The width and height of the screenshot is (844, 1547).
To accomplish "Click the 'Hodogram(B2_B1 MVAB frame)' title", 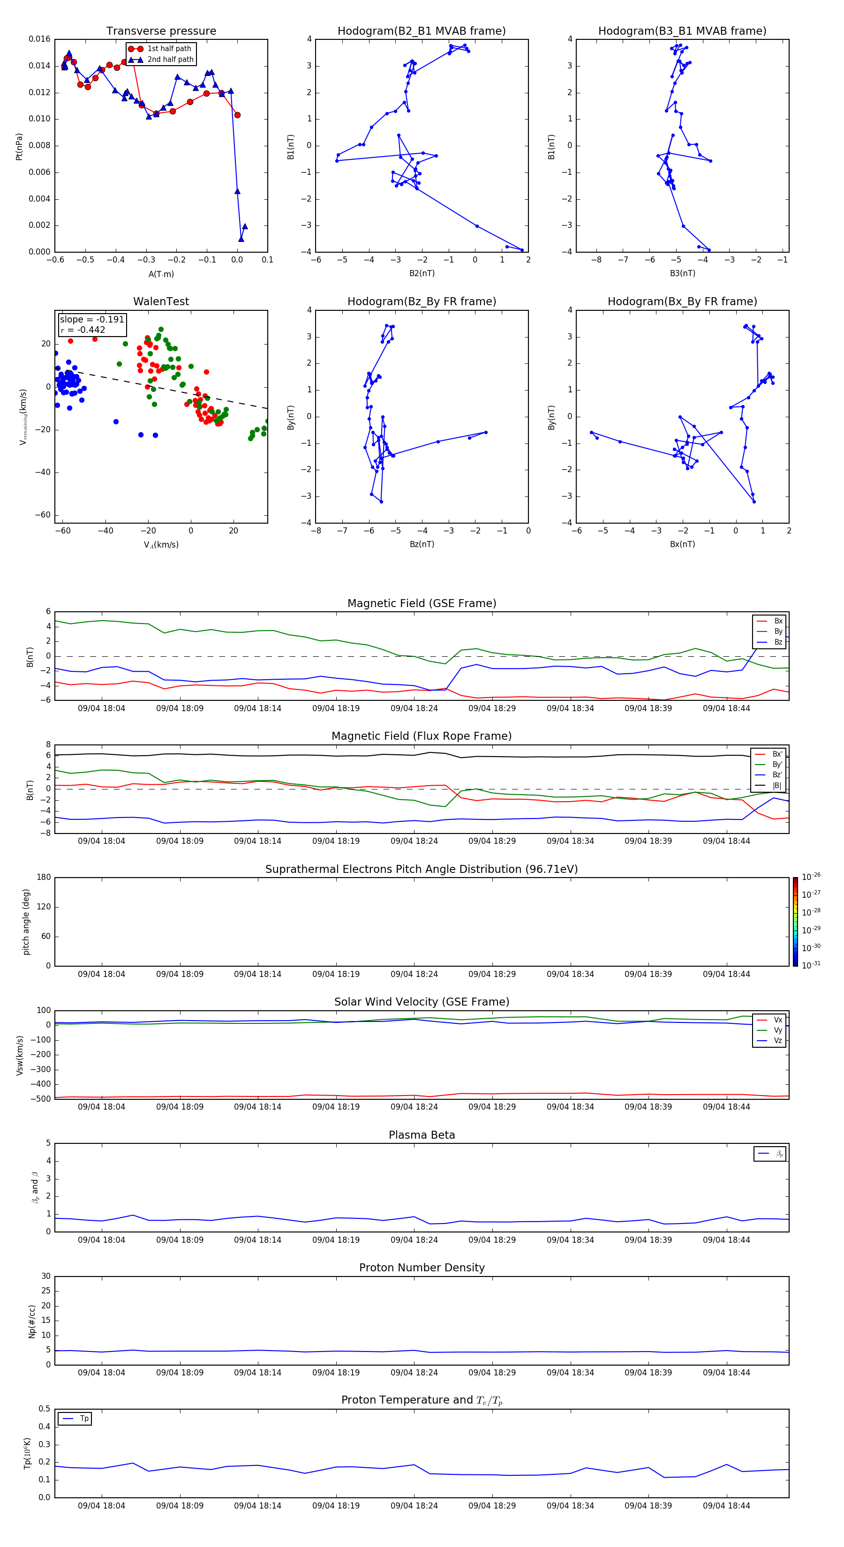I will [422, 31].
